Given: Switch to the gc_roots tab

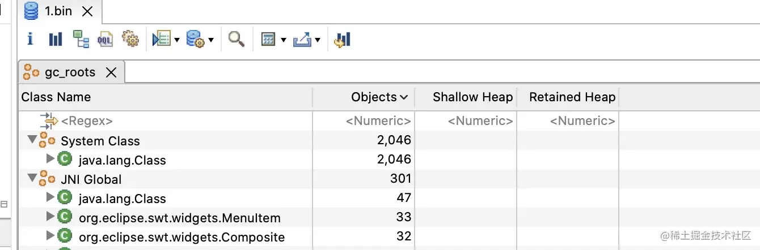Looking at the screenshot, I should (x=70, y=72).
